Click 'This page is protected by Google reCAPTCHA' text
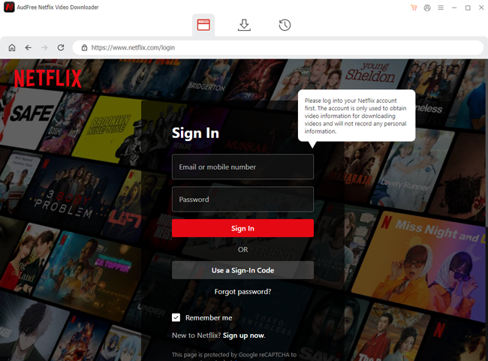Image resolution: width=488 pixels, height=361 pixels. (234, 355)
